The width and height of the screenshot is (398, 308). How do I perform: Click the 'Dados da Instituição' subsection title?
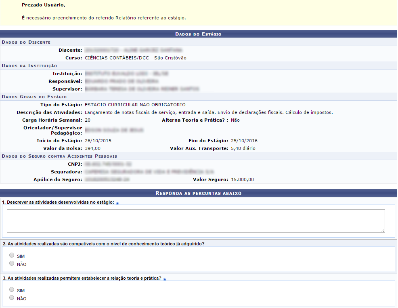click(29, 65)
